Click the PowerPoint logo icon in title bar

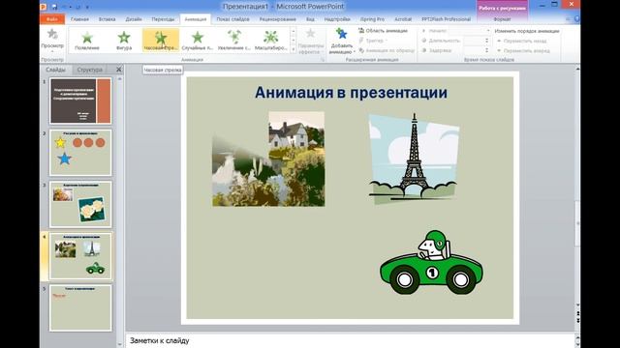[44, 7]
